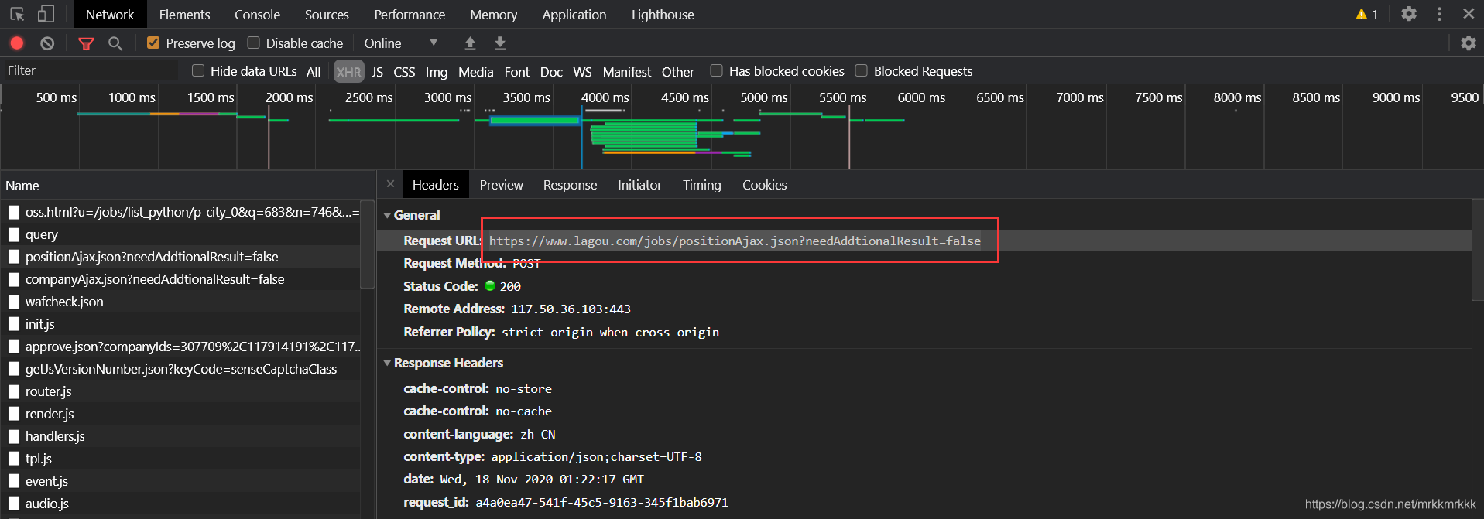Open the Memory panel
1484x519 pixels.
tap(493, 15)
